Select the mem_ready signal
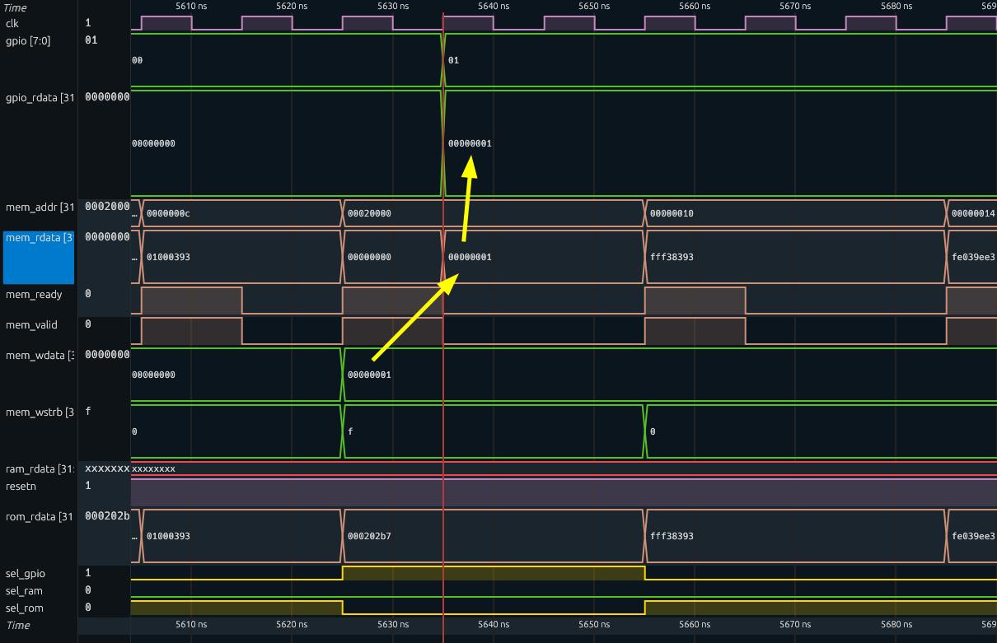 tap(34, 295)
